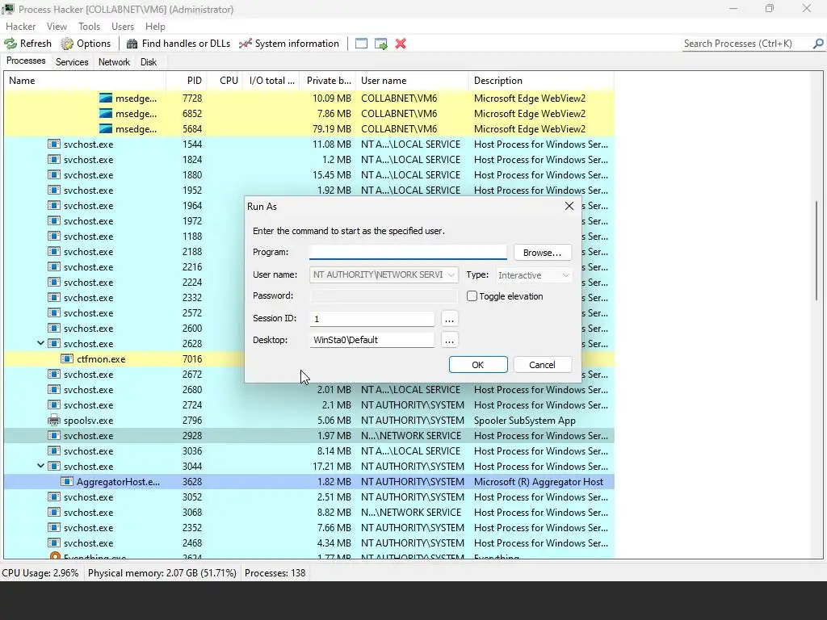The height and width of the screenshot is (620, 827).
Task: Click icon of msedge process 6852
Action: click(x=106, y=113)
